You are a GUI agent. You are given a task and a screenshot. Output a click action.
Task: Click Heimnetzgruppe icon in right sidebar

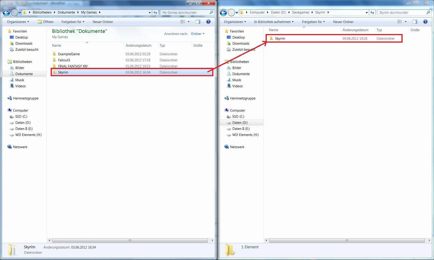pos(227,98)
